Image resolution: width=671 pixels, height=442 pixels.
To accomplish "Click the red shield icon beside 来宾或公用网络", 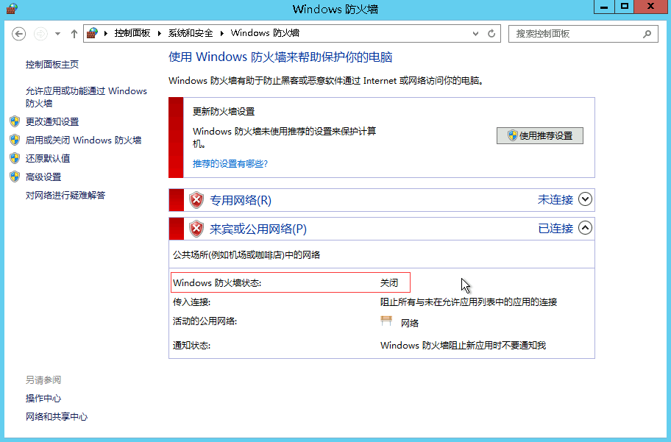I will [x=197, y=228].
